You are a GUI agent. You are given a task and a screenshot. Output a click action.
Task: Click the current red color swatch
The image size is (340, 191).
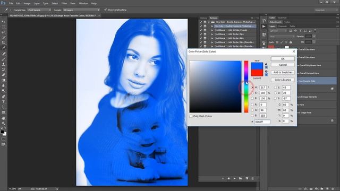[257, 73]
